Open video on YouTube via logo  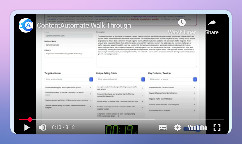pyautogui.click(x=197, y=128)
